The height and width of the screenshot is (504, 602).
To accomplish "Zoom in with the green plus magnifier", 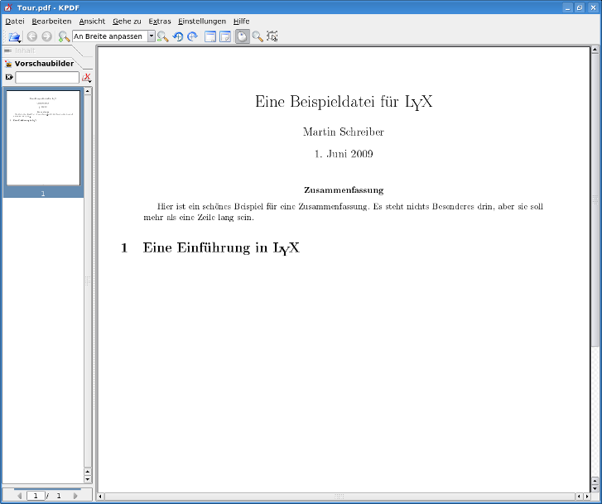I will (x=64, y=36).
